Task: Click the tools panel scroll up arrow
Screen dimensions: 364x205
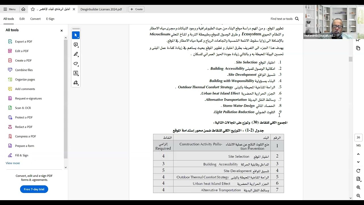Action: click(66, 38)
